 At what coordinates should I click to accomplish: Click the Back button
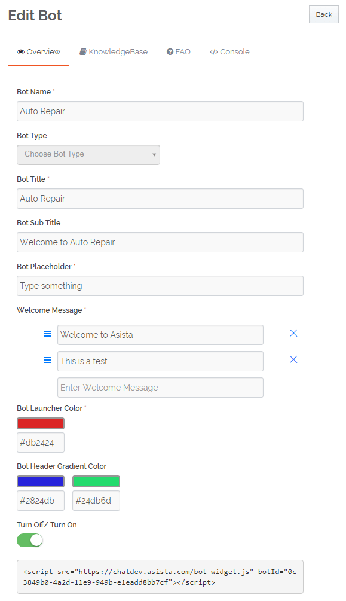(x=324, y=14)
